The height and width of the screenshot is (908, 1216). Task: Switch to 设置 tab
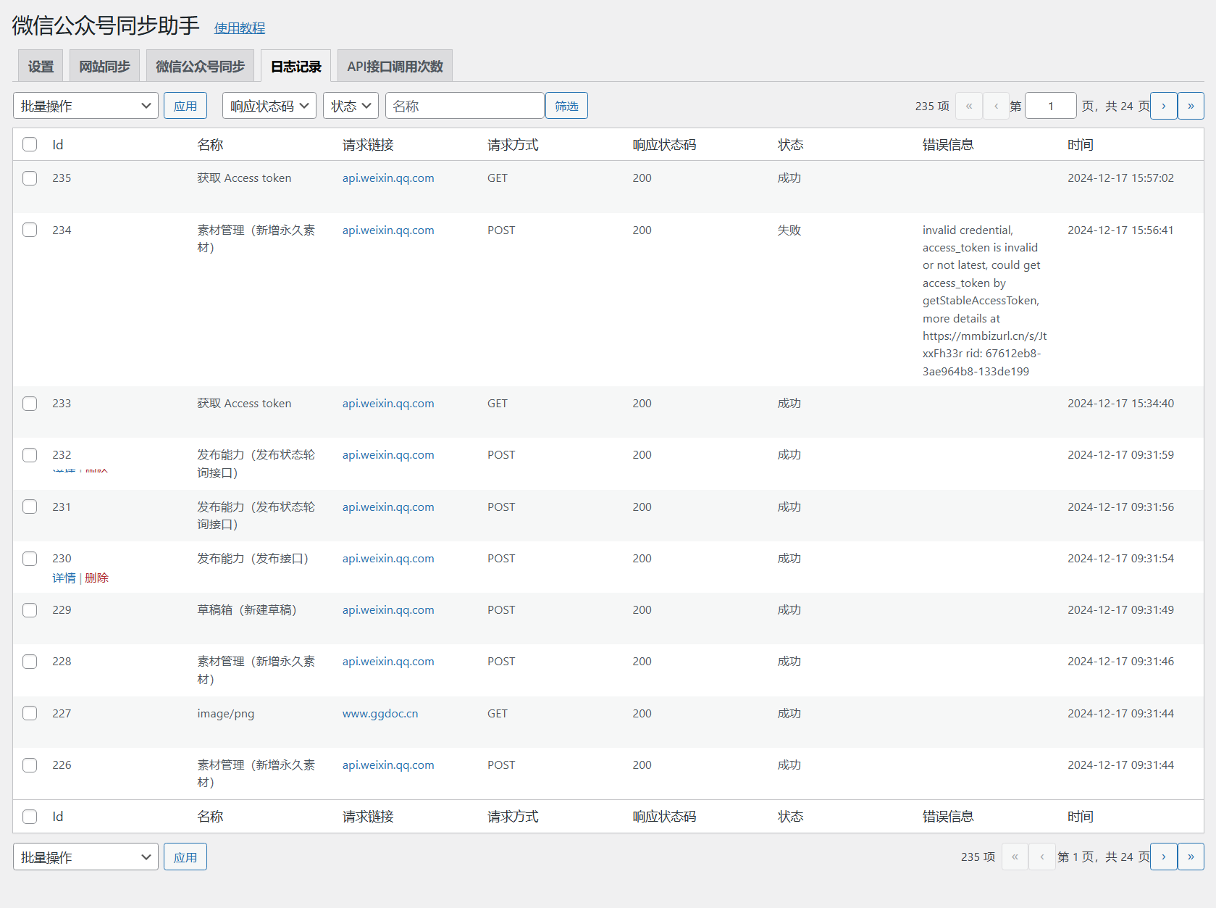click(x=41, y=66)
